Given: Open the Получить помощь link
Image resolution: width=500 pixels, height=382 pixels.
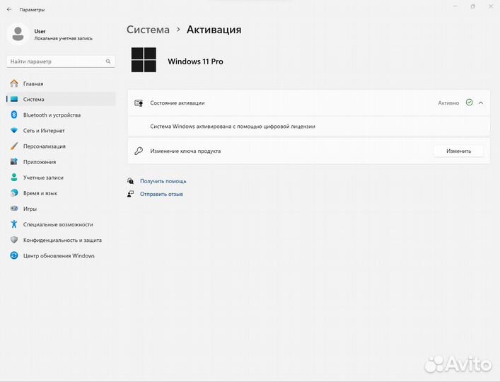Looking at the screenshot, I should click(x=163, y=181).
